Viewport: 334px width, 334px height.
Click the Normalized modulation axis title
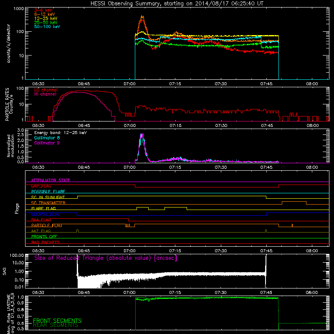point(10,146)
